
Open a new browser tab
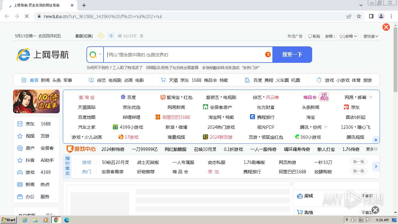click(x=84, y=5)
